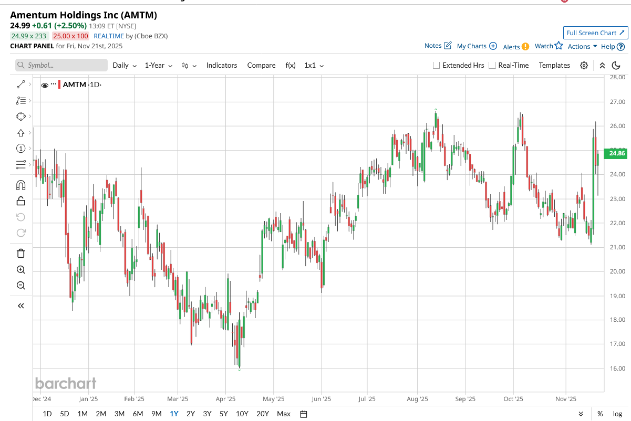Toggle the magnet snap mode

click(x=20, y=185)
